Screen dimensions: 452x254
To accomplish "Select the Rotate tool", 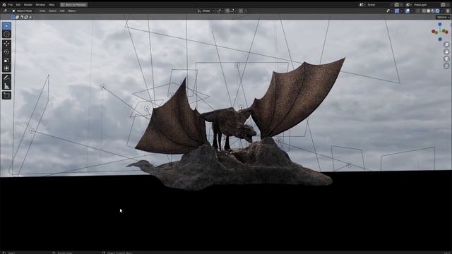I will coord(6,52).
